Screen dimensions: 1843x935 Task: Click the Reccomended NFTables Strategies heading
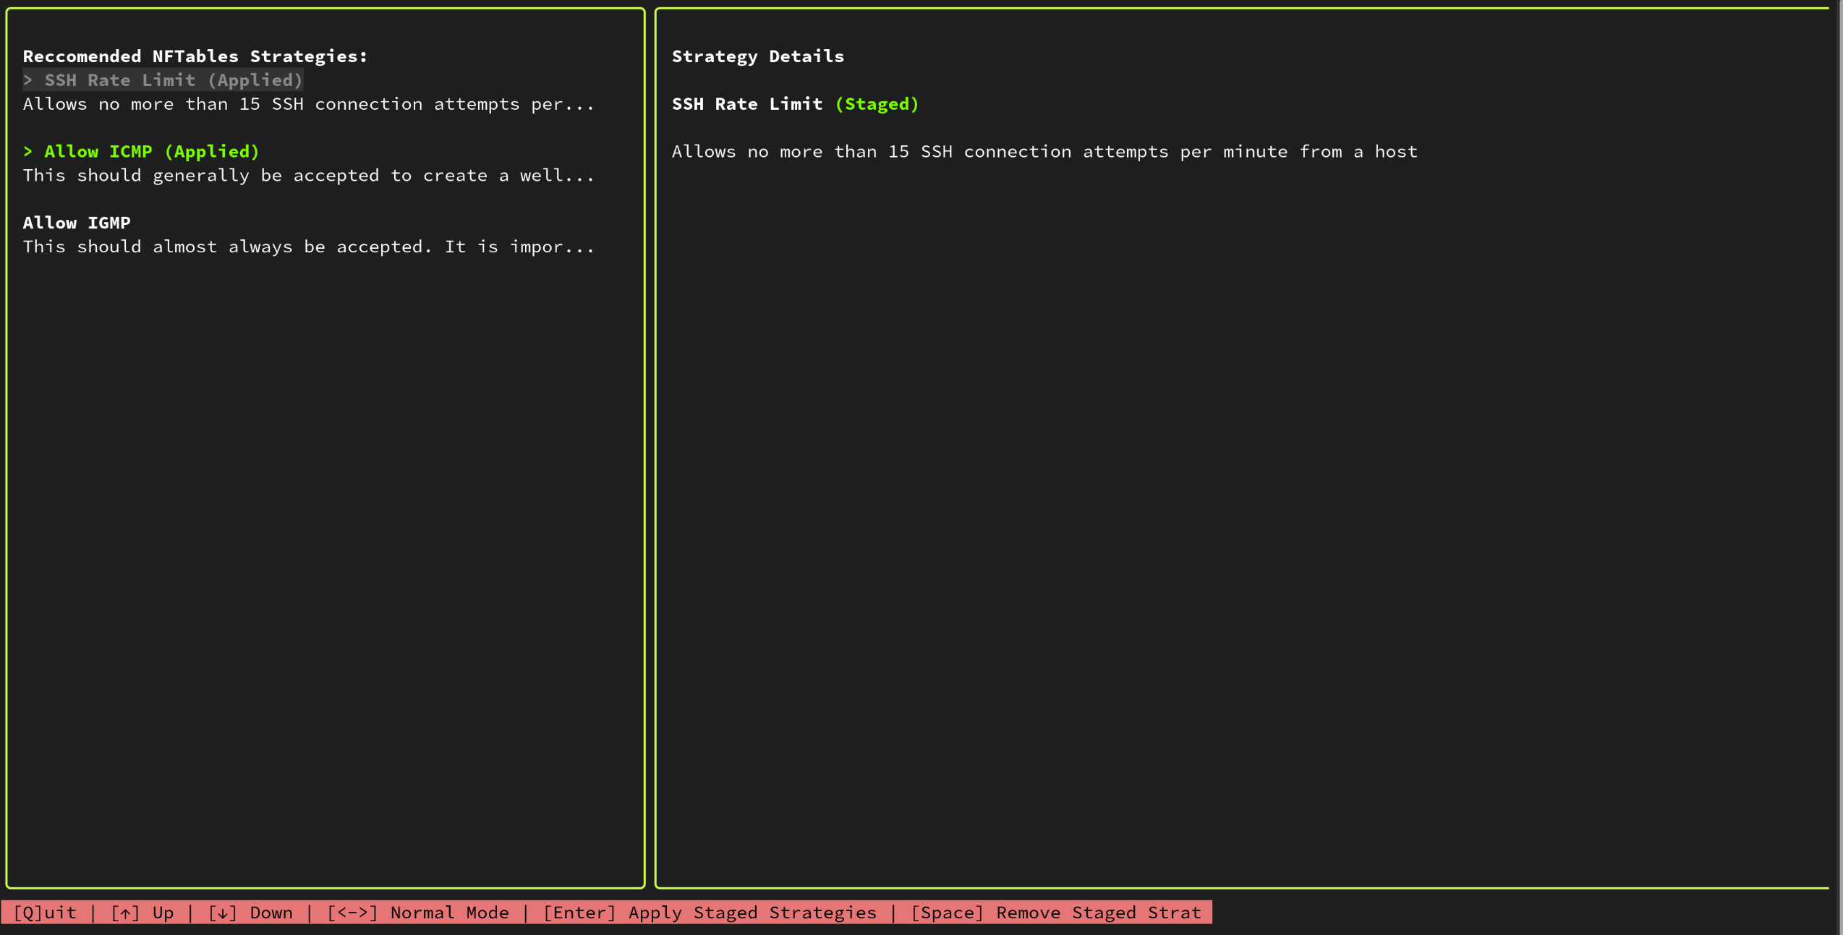coord(195,56)
